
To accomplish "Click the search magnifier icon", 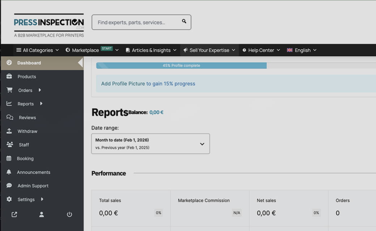I will (184, 22).
